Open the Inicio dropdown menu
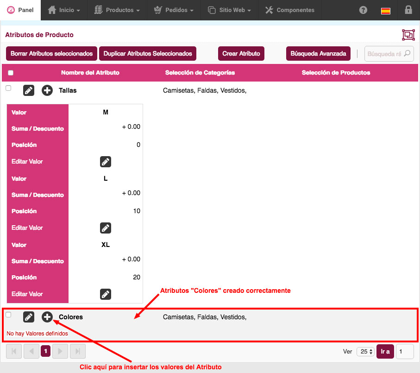 coord(64,10)
